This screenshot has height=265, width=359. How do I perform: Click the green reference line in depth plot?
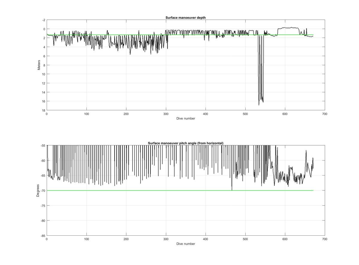coord(180,35)
